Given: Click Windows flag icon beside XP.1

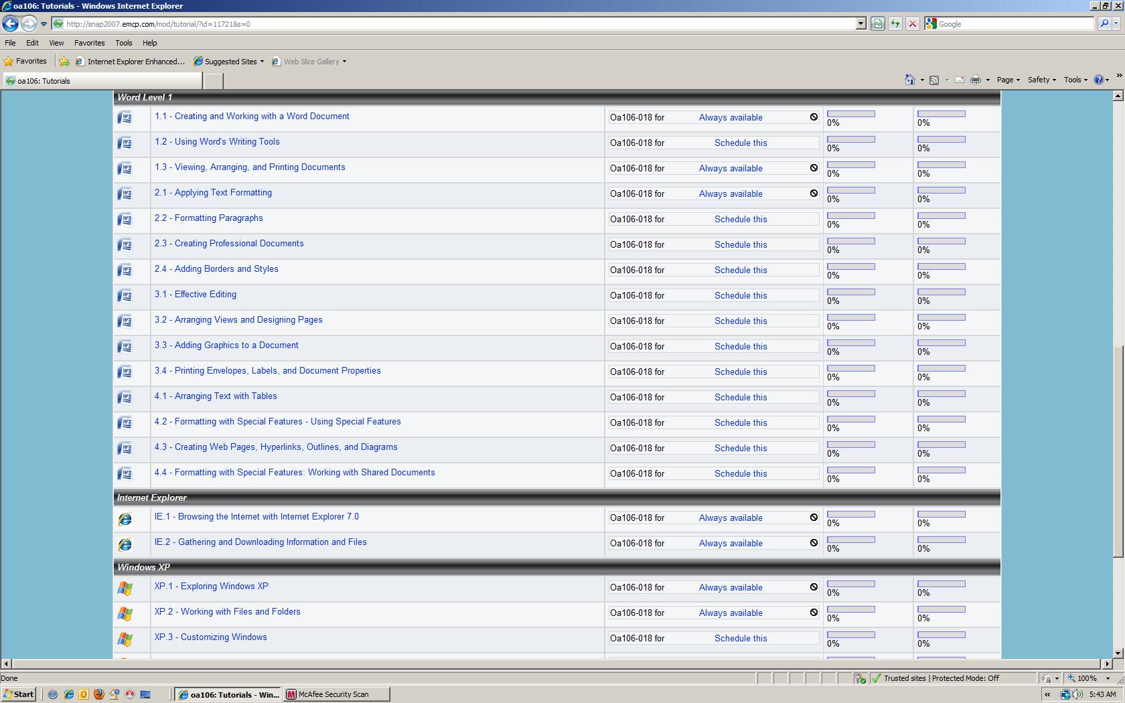Looking at the screenshot, I should [125, 588].
